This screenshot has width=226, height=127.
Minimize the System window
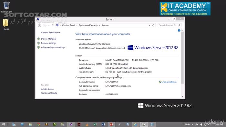tap(169, 19)
